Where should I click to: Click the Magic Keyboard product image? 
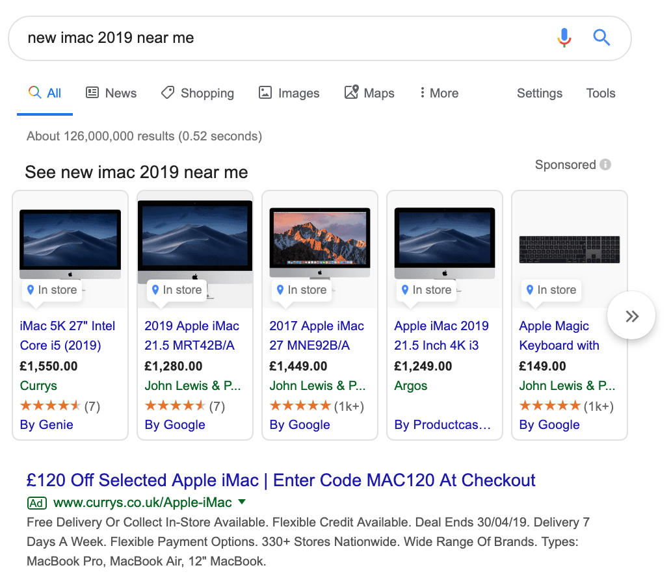click(569, 250)
